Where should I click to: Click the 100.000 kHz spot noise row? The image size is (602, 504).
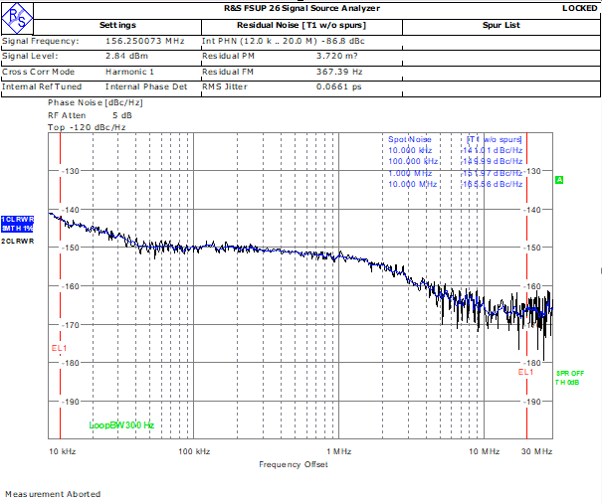coord(456,161)
